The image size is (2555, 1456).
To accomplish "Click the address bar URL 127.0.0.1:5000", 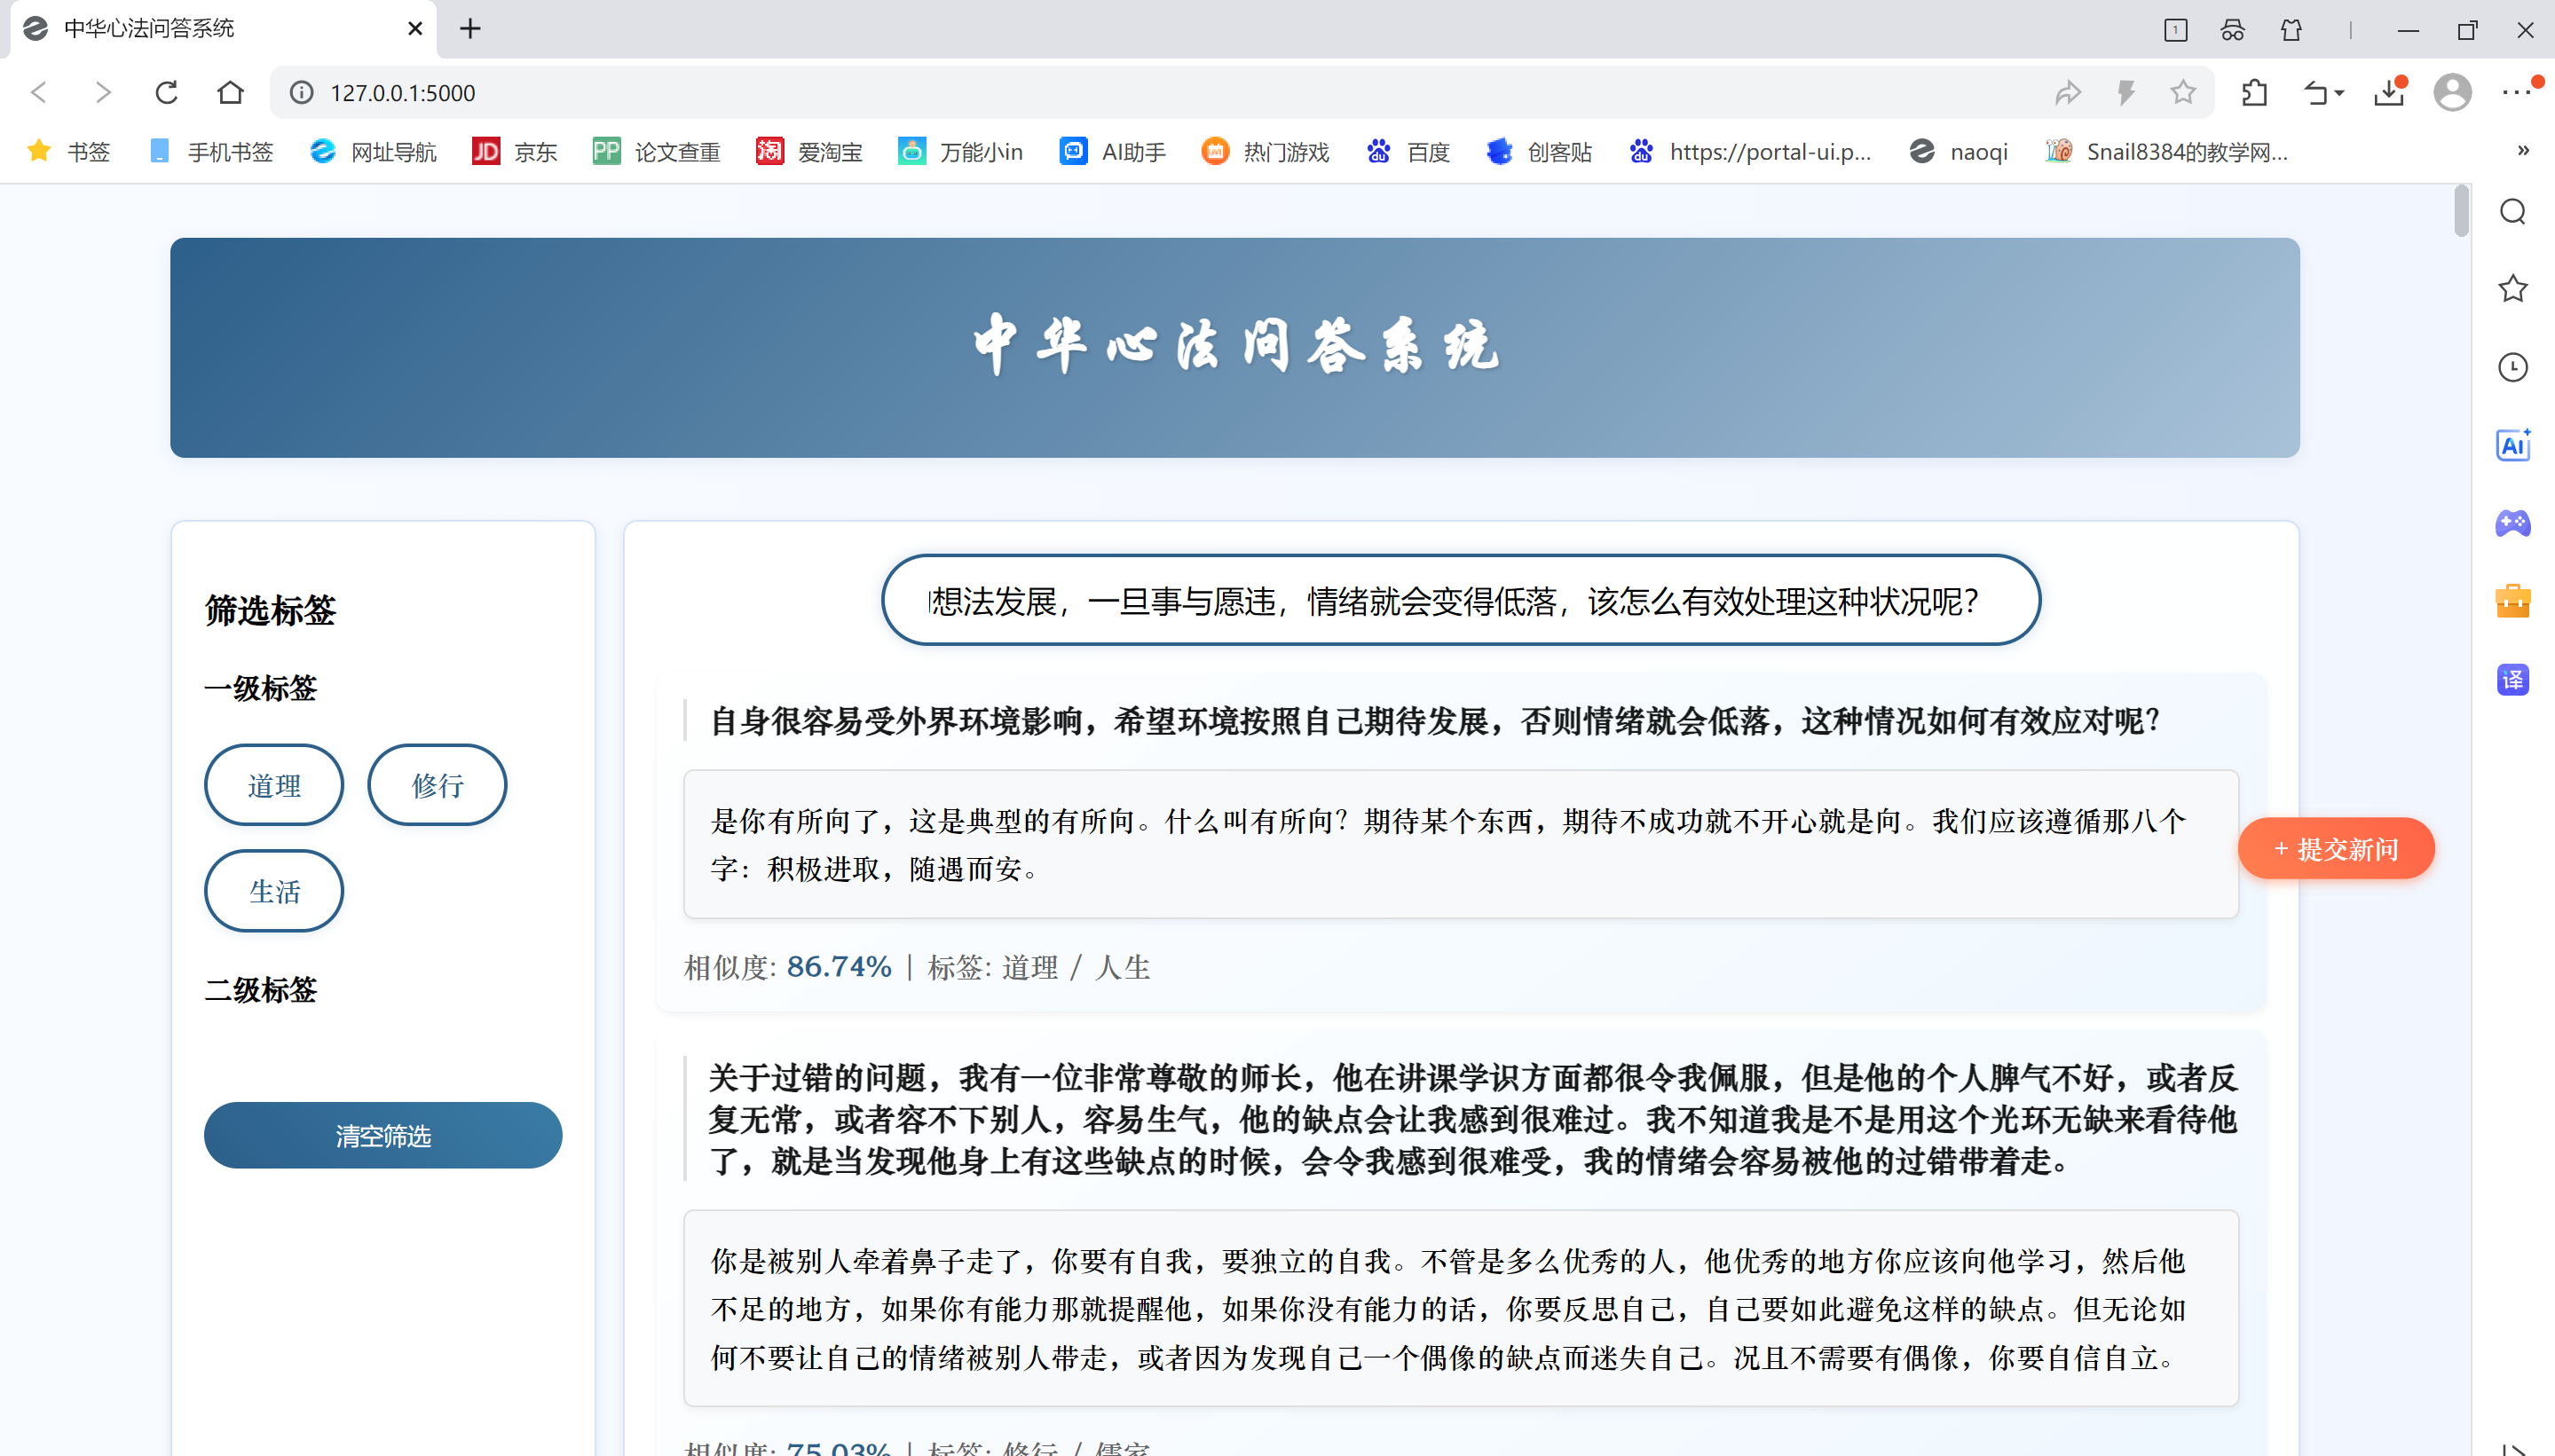I will click(x=403, y=93).
